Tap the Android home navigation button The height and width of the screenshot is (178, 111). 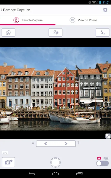pyautogui.click(x=56, y=174)
